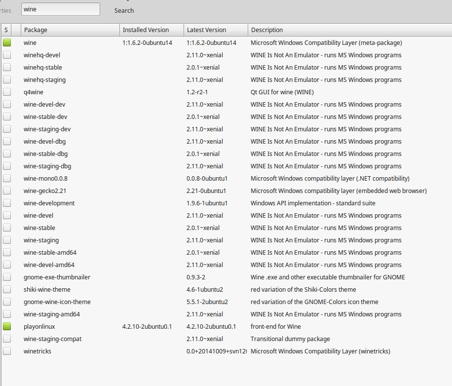Image resolution: width=452 pixels, height=386 pixels.
Task: Mark the wine-stable package checkbox
Action: 7,228
